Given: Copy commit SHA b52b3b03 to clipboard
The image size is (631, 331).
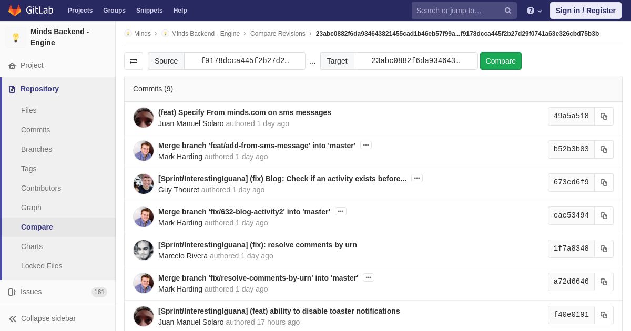Looking at the screenshot, I should (604, 149).
